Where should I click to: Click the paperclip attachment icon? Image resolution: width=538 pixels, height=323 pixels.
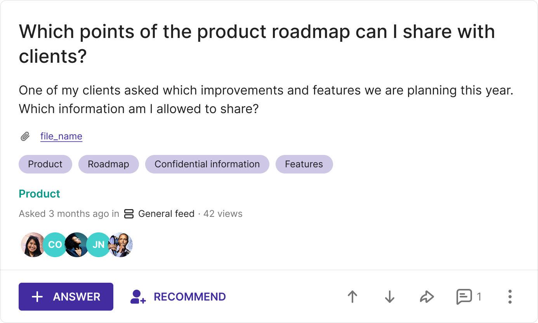point(25,136)
